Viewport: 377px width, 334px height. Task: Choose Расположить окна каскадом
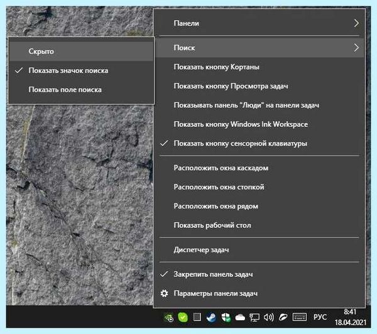click(260, 168)
